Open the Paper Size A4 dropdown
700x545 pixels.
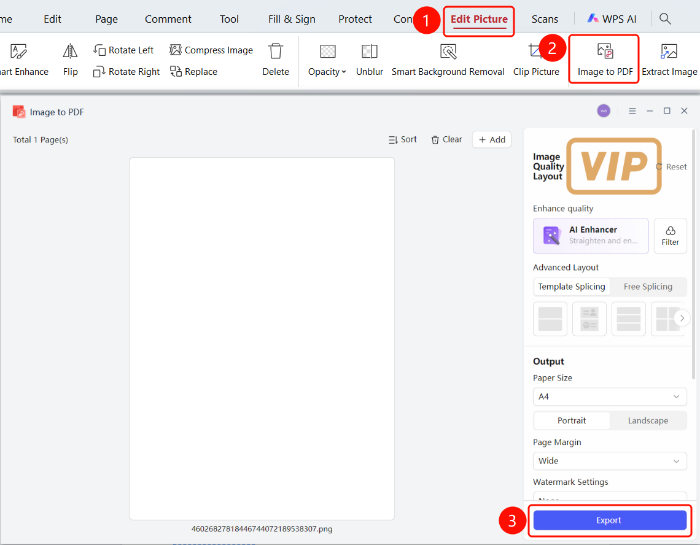pyautogui.click(x=610, y=396)
